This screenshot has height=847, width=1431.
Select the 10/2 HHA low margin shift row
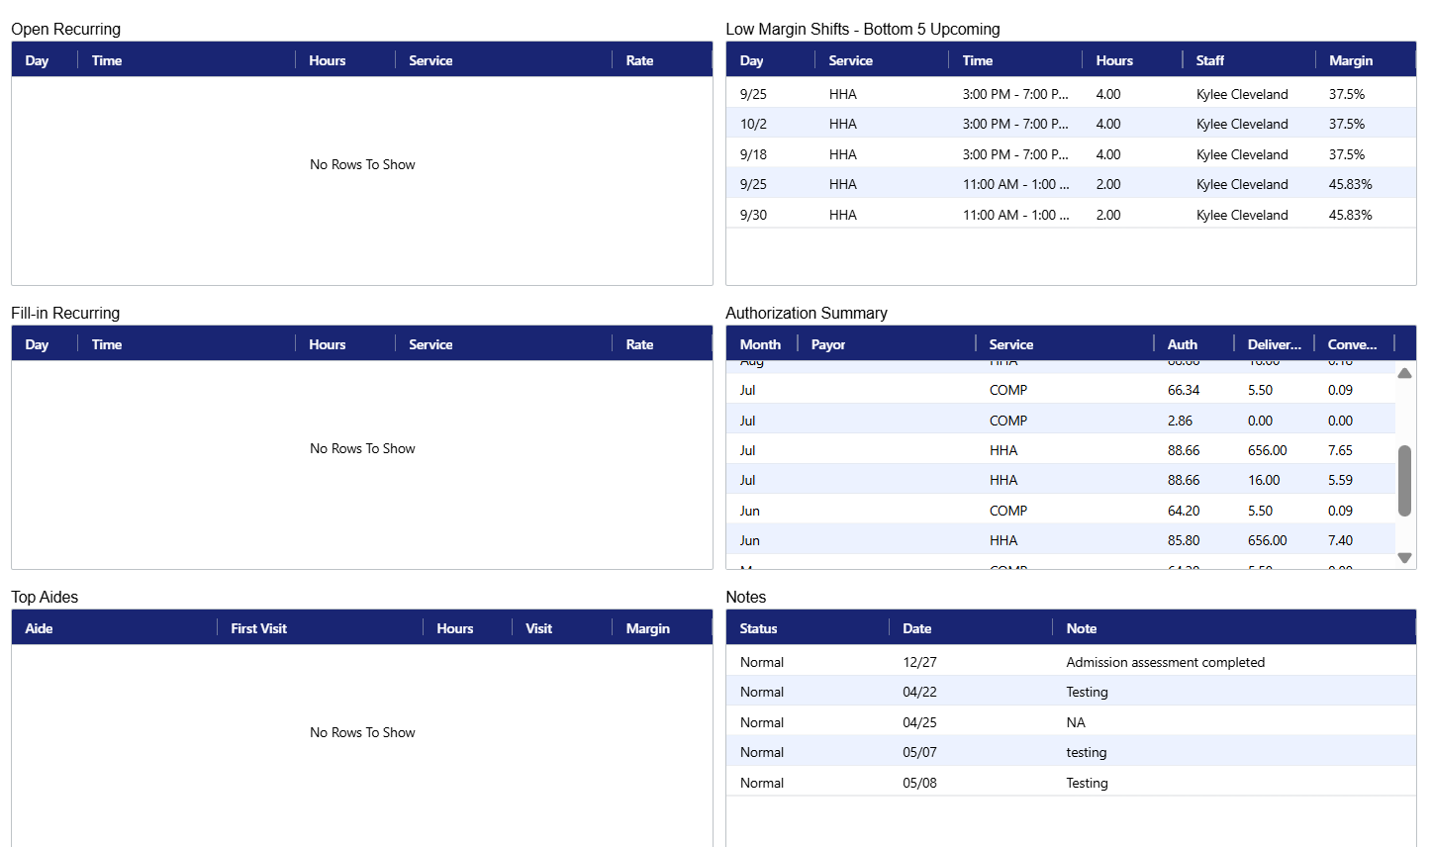click(1070, 124)
